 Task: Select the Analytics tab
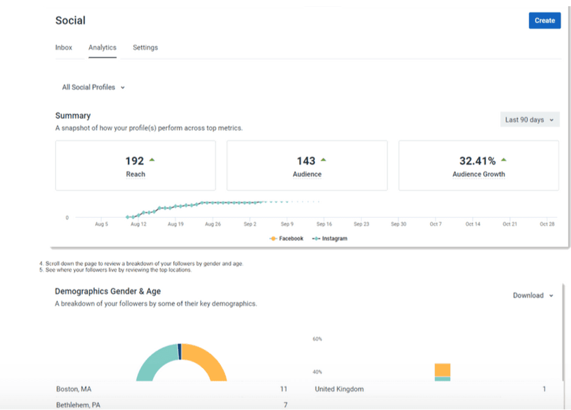click(102, 47)
